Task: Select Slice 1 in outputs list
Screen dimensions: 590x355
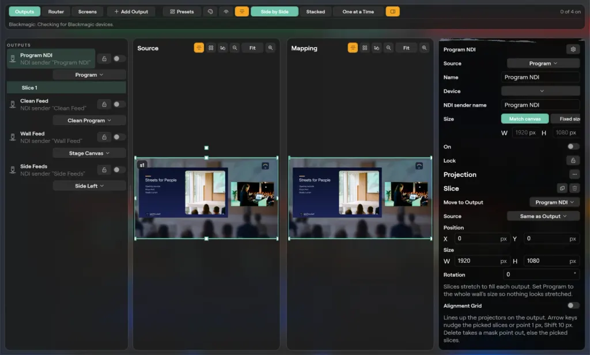Action: tap(66, 88)
